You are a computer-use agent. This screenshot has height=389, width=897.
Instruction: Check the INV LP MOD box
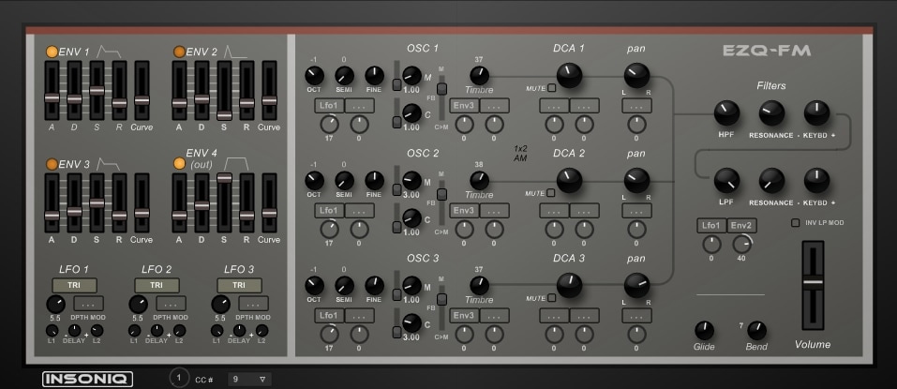[x=795, y=222]
